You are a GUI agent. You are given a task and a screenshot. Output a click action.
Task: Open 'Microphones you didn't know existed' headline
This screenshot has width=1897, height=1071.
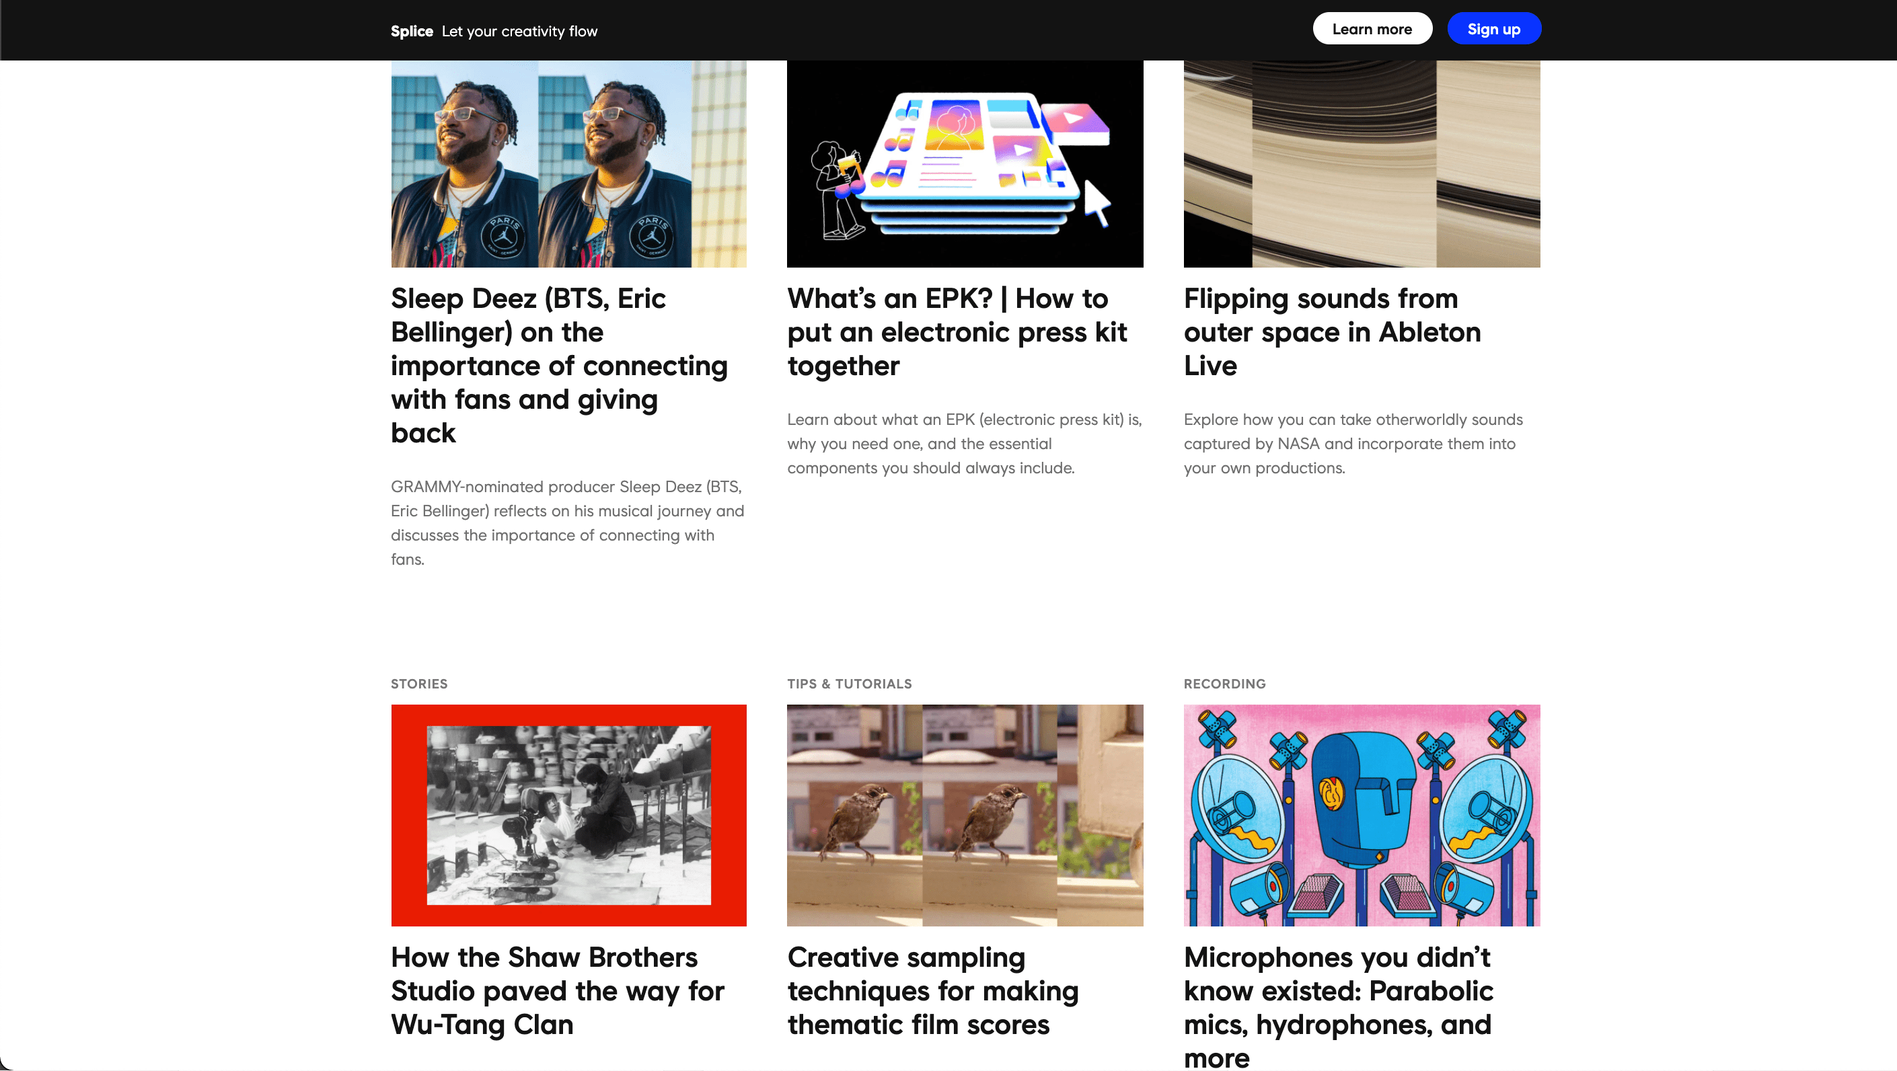pos(1338,1007)
